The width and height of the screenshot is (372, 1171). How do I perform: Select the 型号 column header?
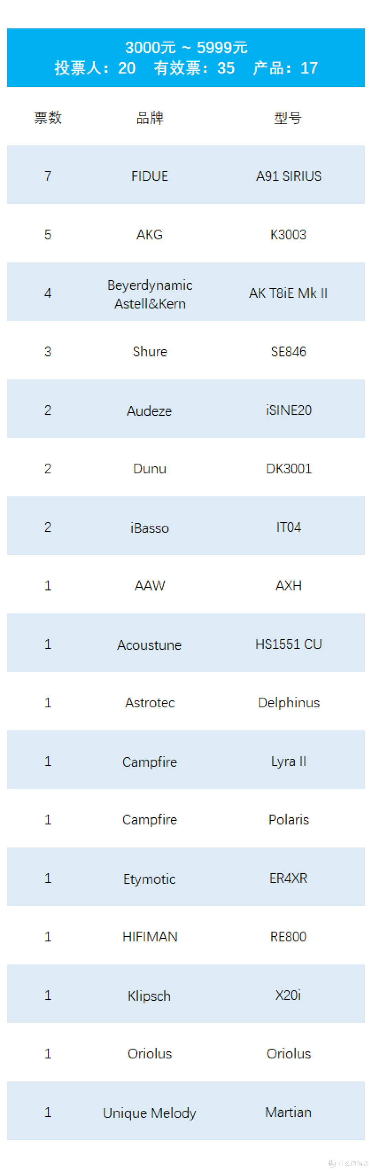pos(288,118)
